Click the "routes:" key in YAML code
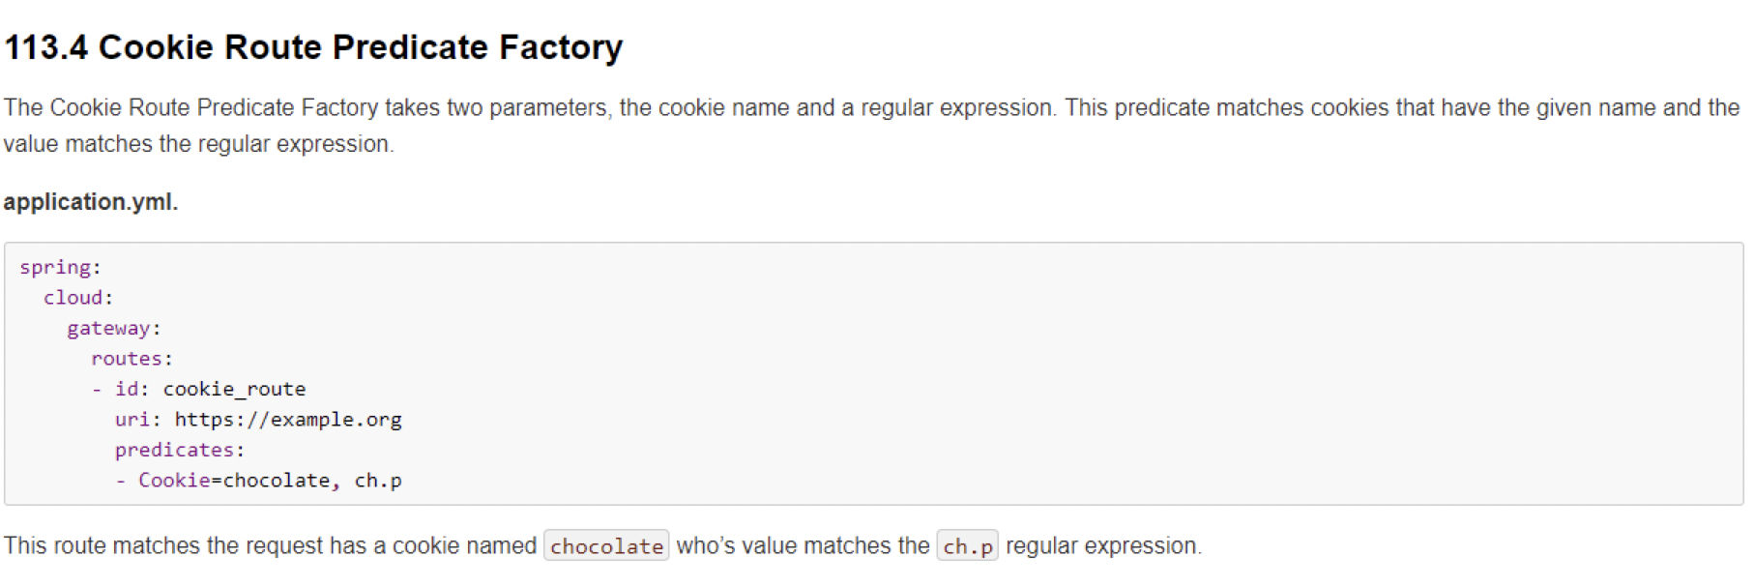1754x586 pixels. (x=132, y=359)
